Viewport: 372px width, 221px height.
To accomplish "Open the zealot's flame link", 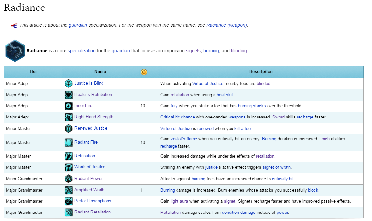I will (184, 139).
